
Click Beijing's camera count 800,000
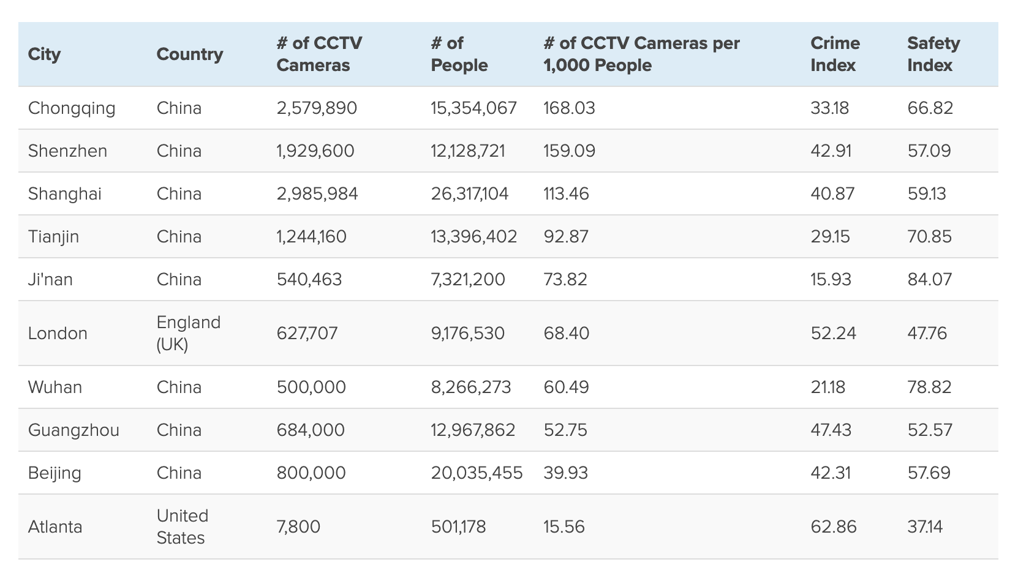point(311,473)
